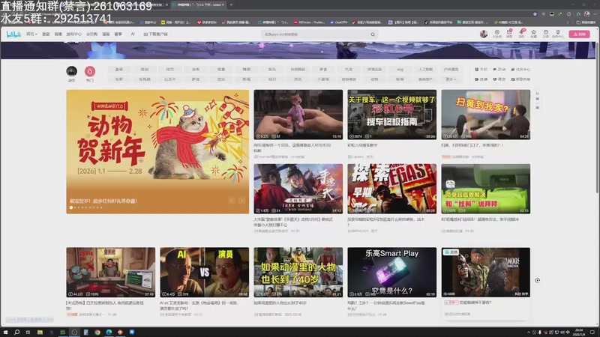
Task: Click the bilibili logo in the header
Action: click(13, 34)
